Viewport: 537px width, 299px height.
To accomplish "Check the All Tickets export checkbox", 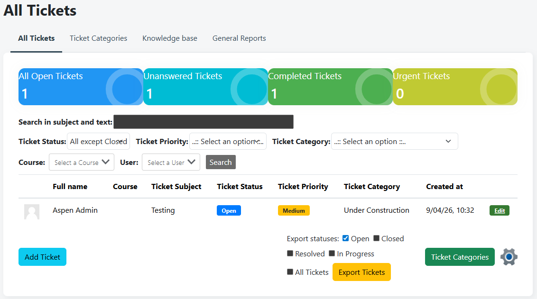I will pos(290,272).
